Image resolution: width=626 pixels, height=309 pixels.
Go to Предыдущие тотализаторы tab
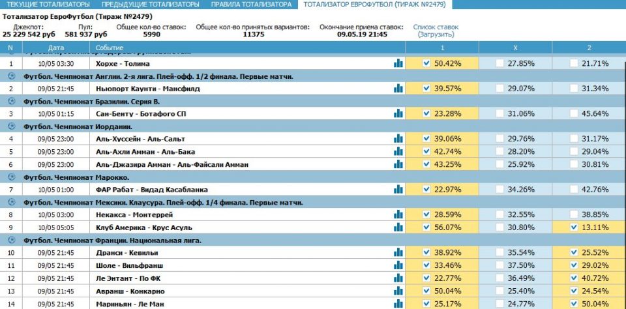point(151,5)
